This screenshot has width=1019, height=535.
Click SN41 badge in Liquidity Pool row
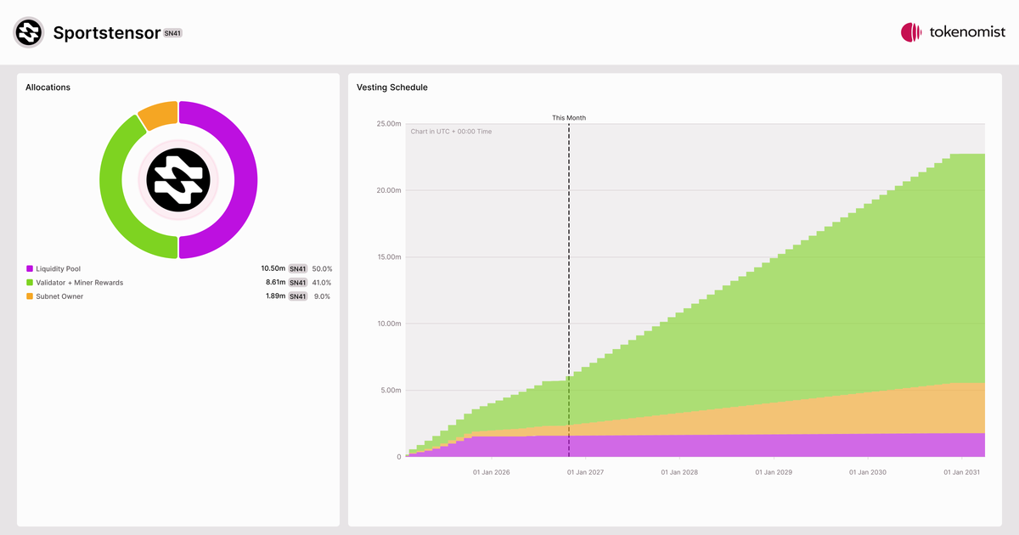tap(298, 268)
